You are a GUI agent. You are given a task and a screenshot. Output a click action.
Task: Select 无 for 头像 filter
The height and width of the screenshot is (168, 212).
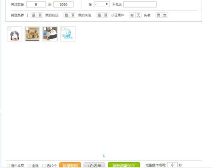tap(138, 15)
